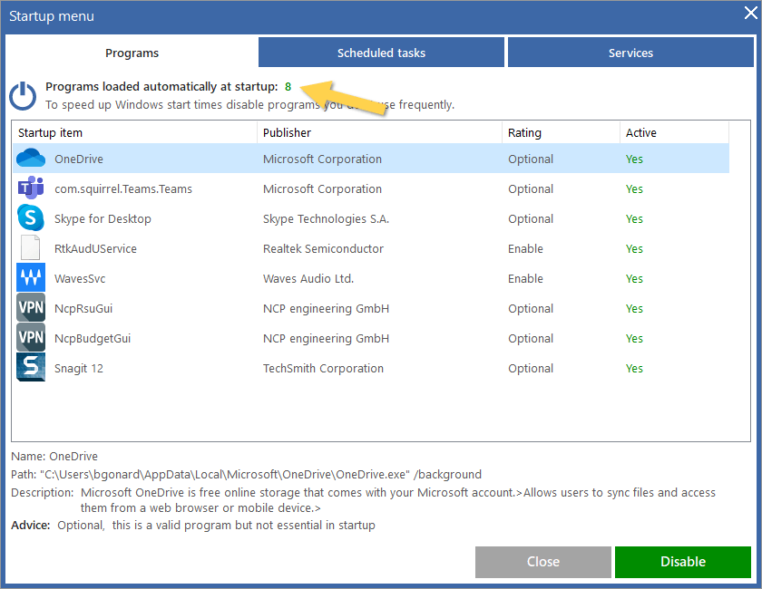Click the Optional rating for NcpBudgetGui
This screenshot has width=762, height=589.
coord(531,338)
